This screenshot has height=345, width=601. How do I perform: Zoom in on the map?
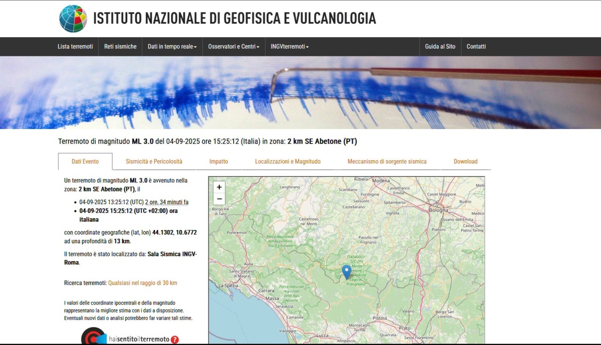pos(219,187)
